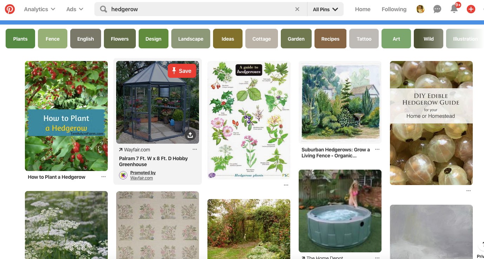The width and height of the screenshot is (484, 259).
Task: Open the All Pins filter dropdown
Action: (325, 9)
